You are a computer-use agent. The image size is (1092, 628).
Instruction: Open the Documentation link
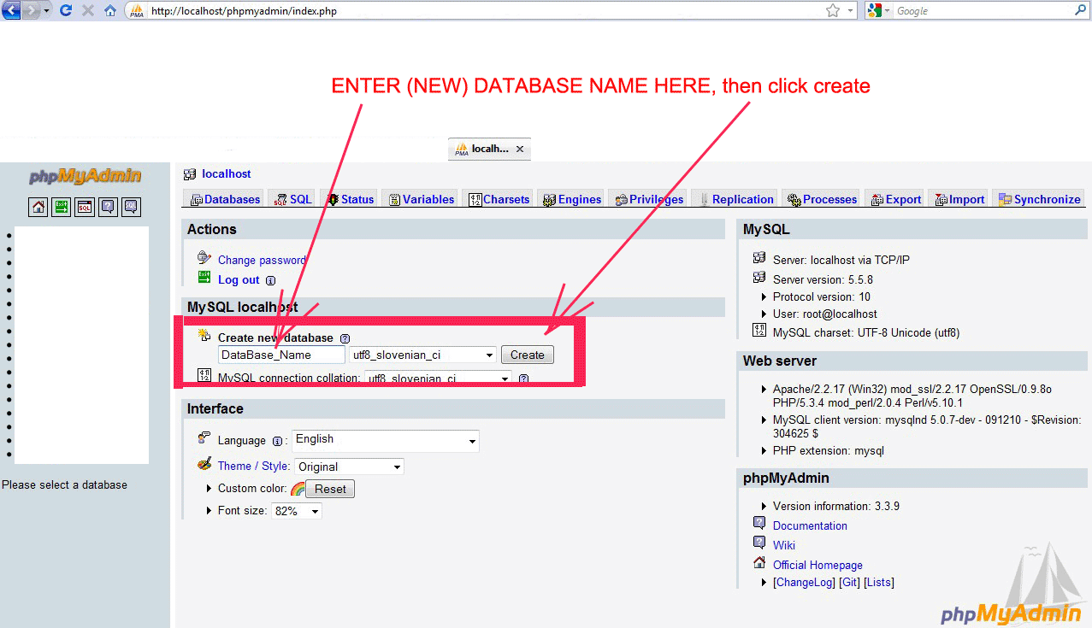click(810, 525)
